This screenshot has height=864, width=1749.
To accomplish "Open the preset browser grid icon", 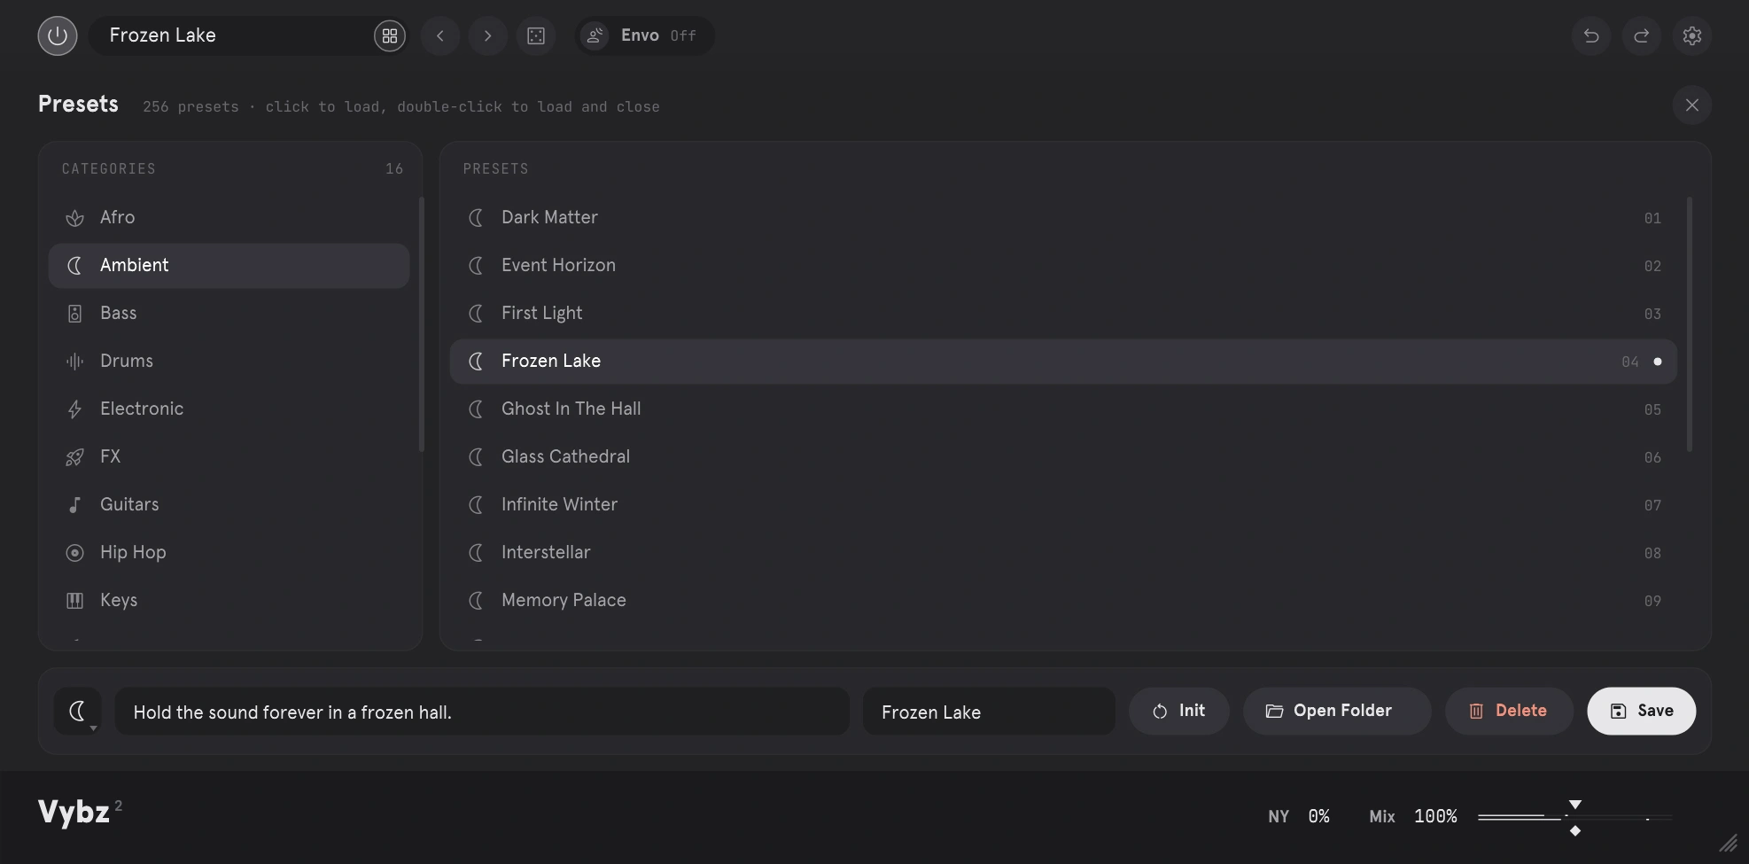I will click(389, 35).
